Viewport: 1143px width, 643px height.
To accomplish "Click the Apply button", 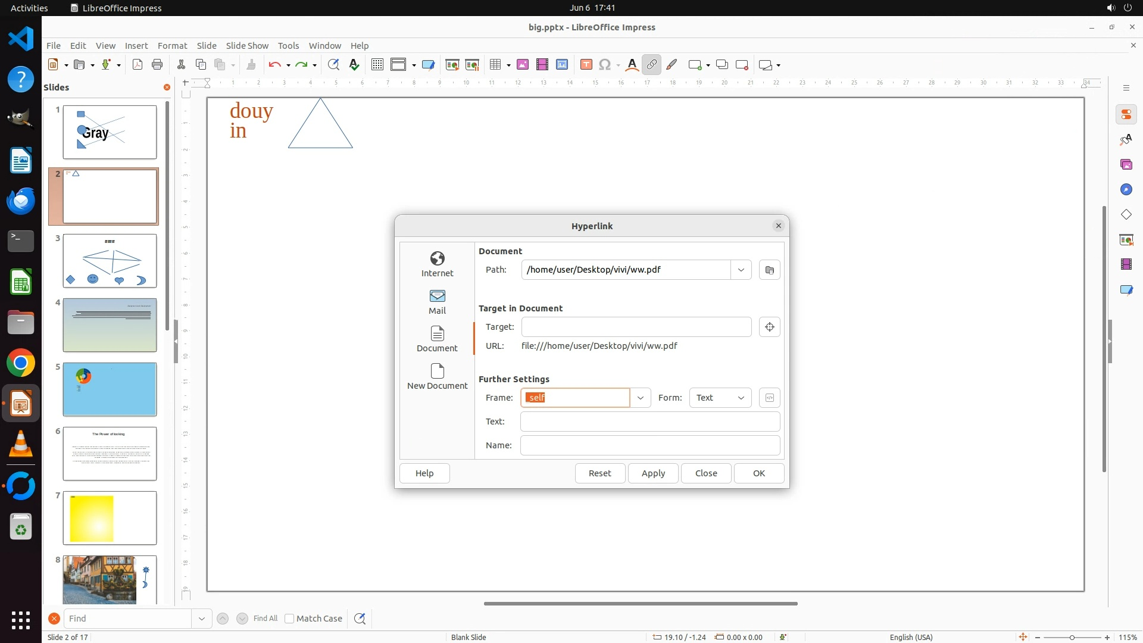I will click(x=652, y=473).
